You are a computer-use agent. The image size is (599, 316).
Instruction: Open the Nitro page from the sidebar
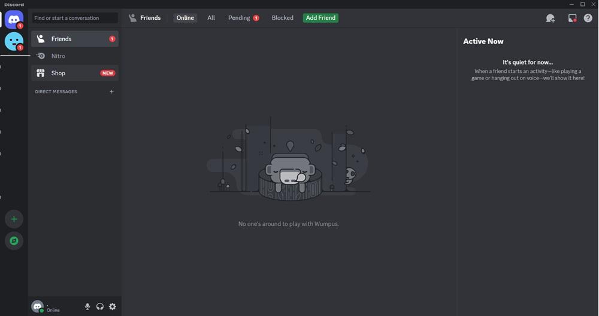[x=75, y=56]
